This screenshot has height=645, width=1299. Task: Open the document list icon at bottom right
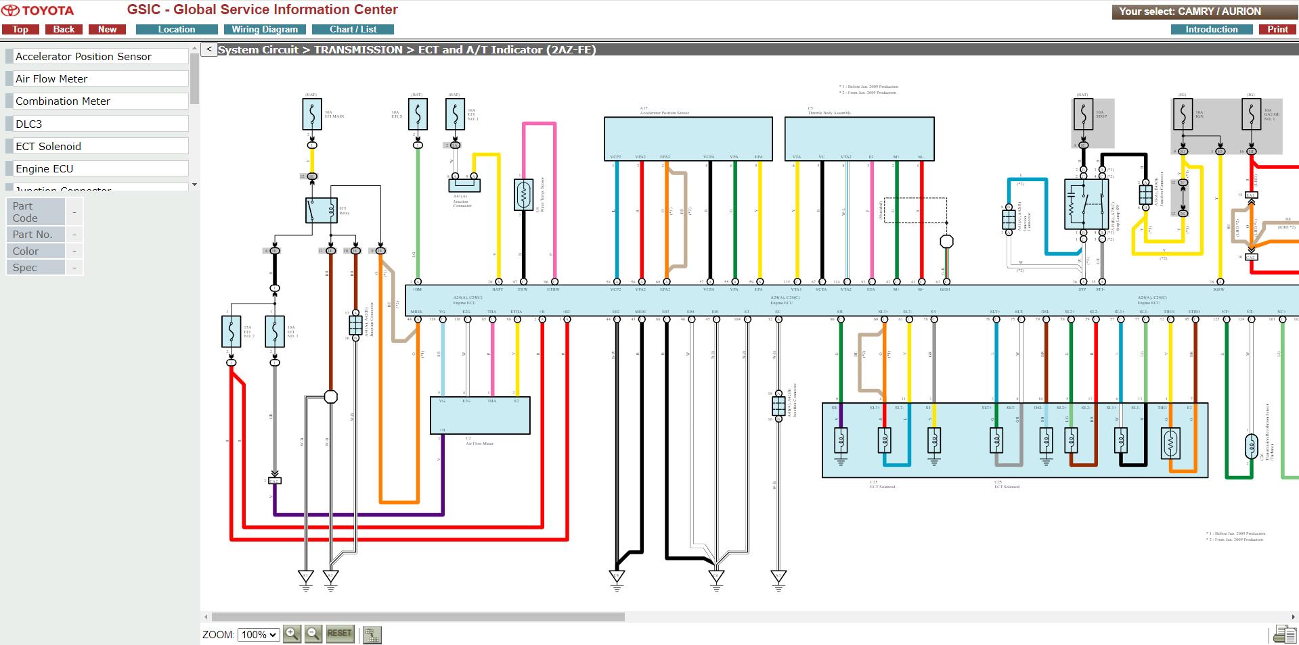(x=1284, y=635)
